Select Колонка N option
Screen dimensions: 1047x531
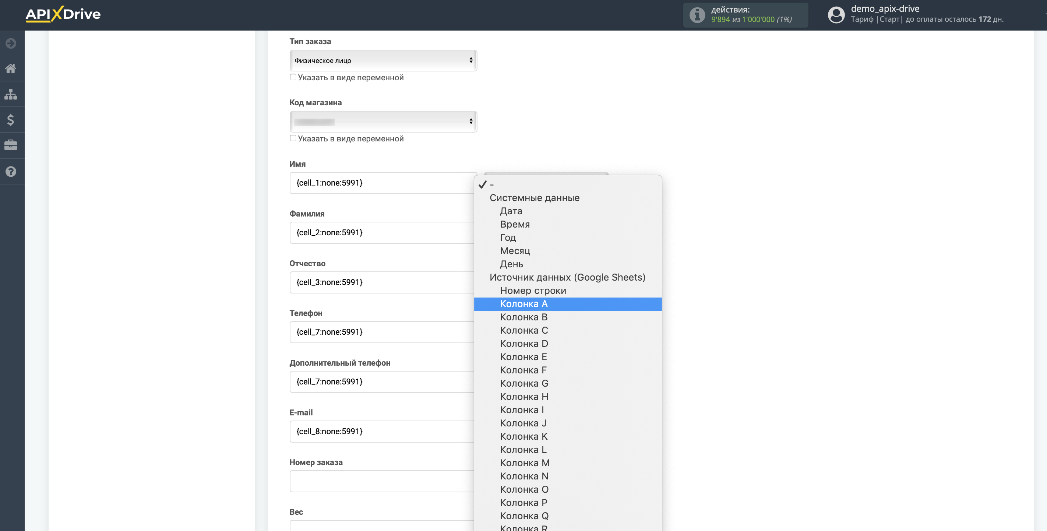tap(568, 477)
